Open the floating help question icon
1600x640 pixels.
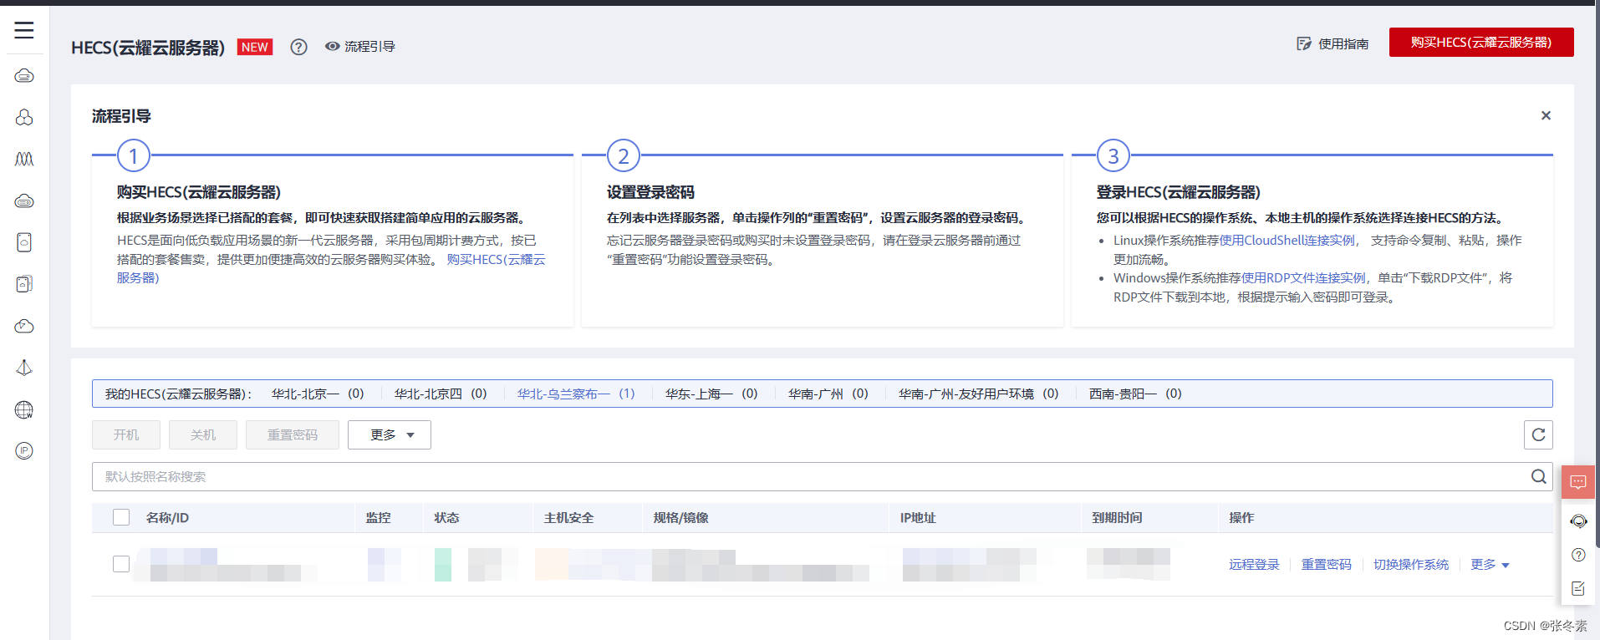pyautogui.click(x=1578, y=555)
